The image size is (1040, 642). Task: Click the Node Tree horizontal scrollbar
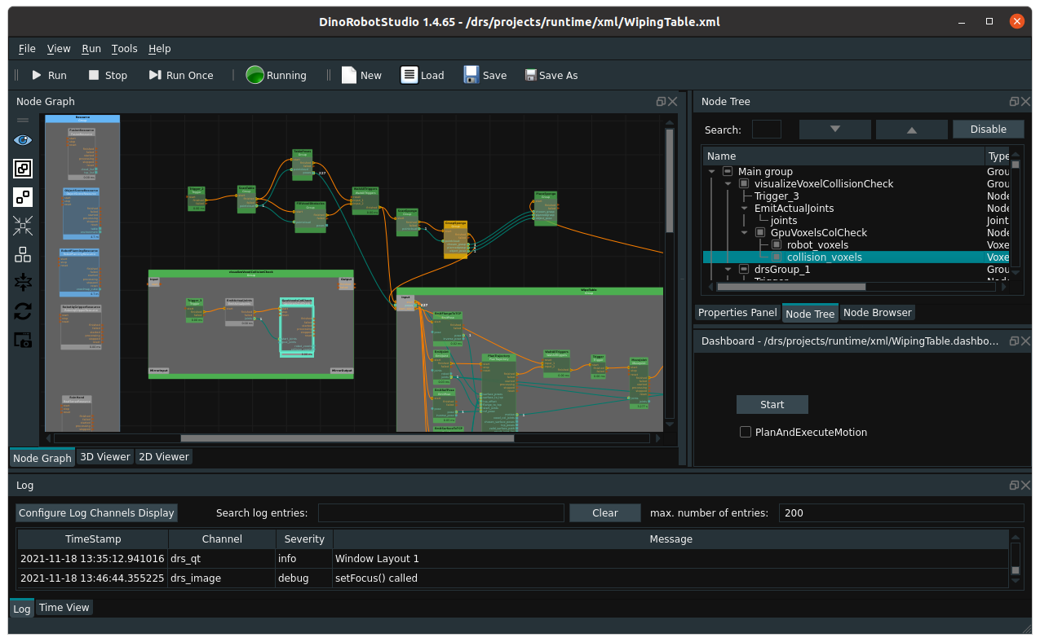coord(791,287)
